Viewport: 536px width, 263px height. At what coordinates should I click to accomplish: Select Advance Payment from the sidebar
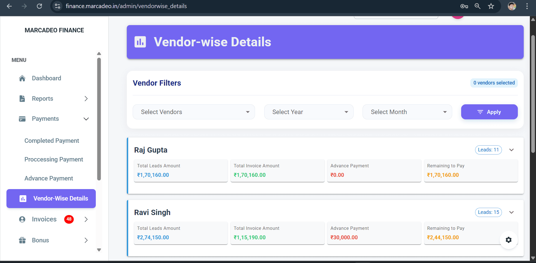(x=49, y=178)
